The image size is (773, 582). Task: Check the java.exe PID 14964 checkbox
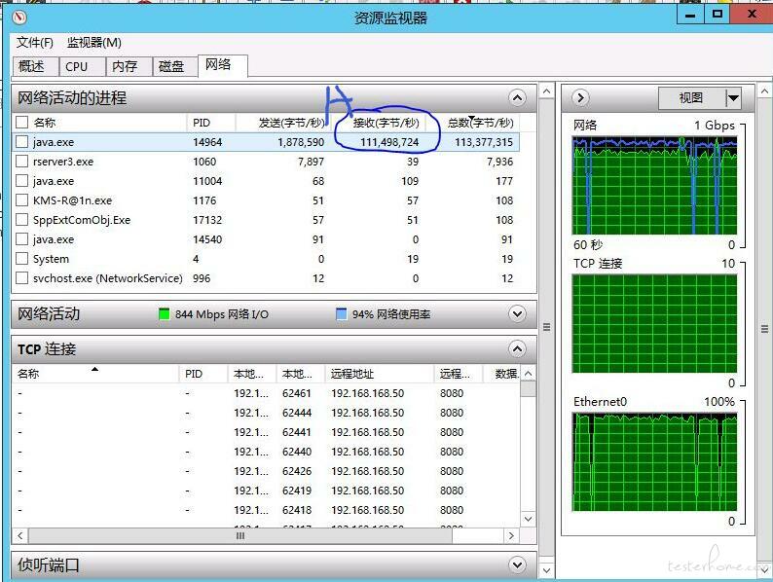click(x=21, y=142)
